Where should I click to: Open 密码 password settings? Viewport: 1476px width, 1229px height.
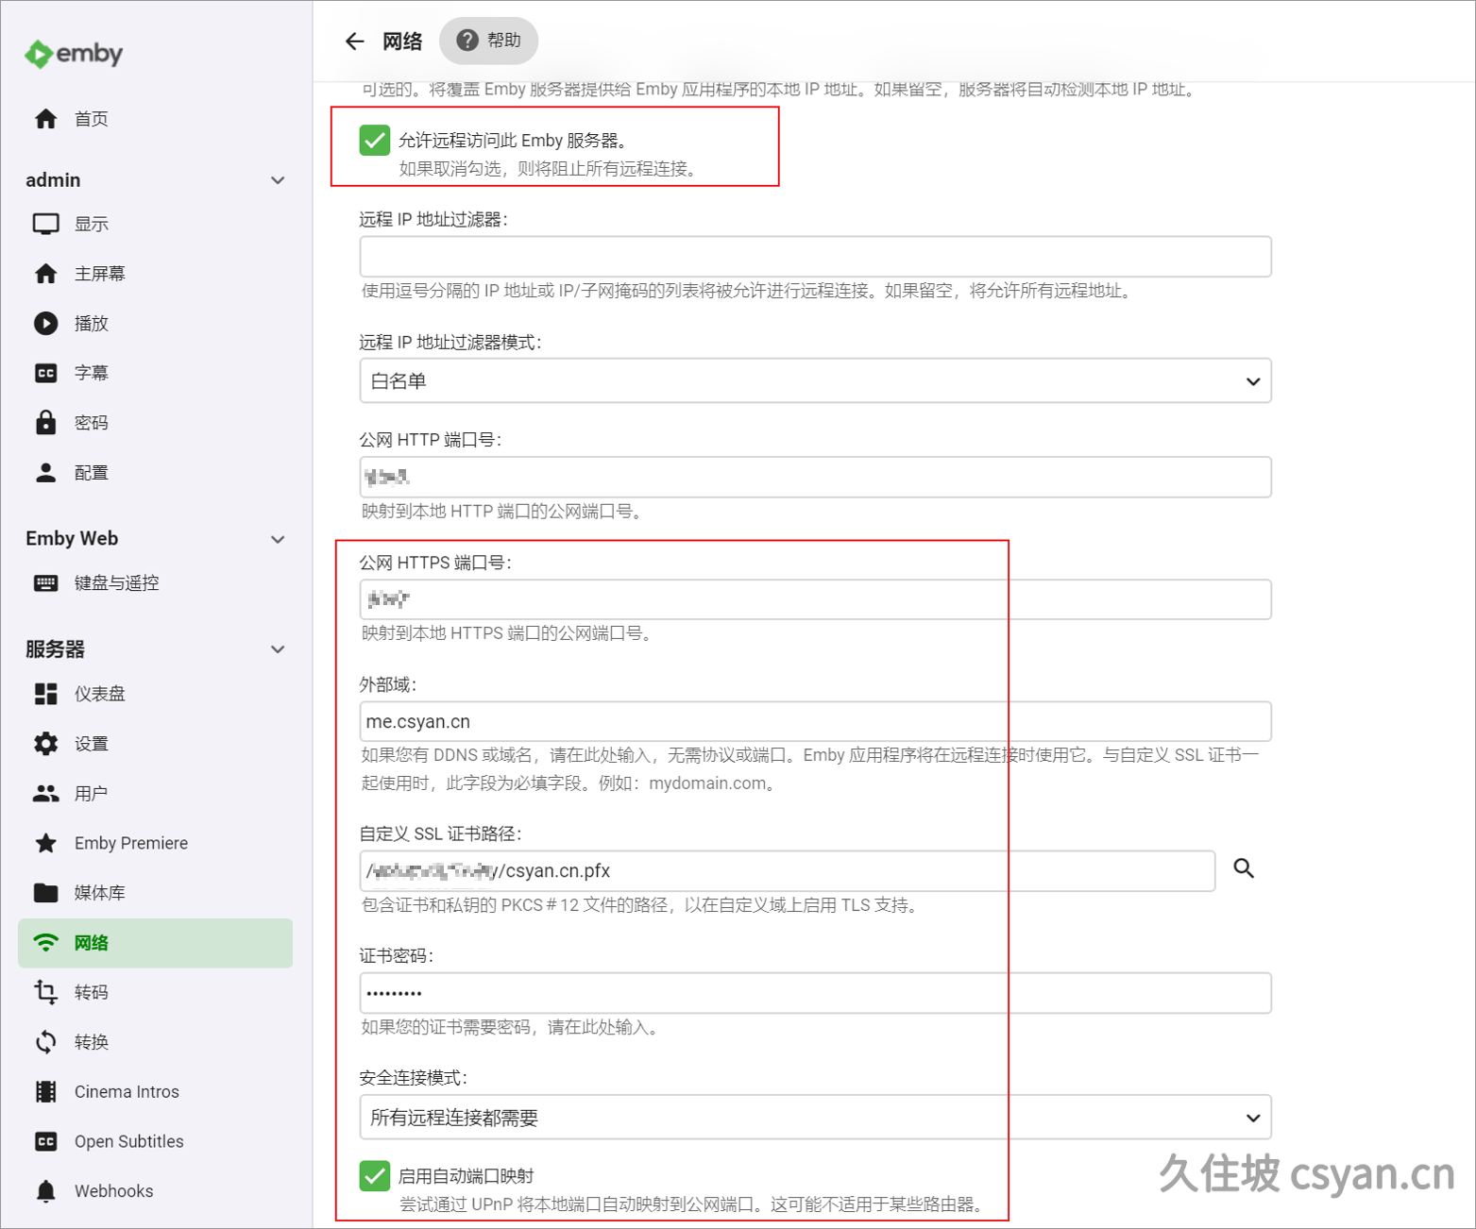coord(156,423)
